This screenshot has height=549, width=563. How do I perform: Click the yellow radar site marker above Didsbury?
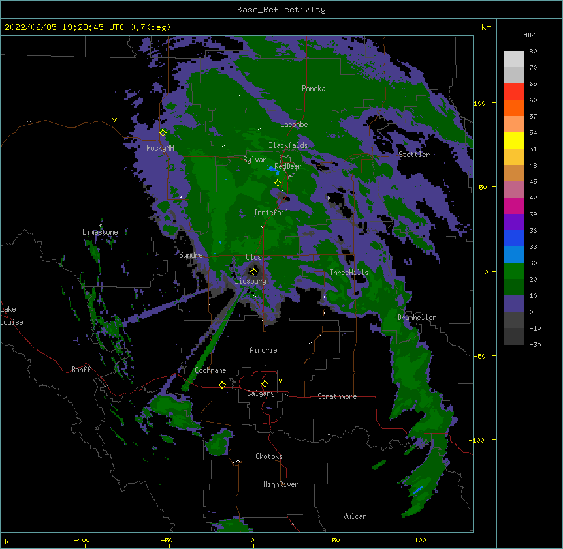pyautogui.click(x=253, y=272)
